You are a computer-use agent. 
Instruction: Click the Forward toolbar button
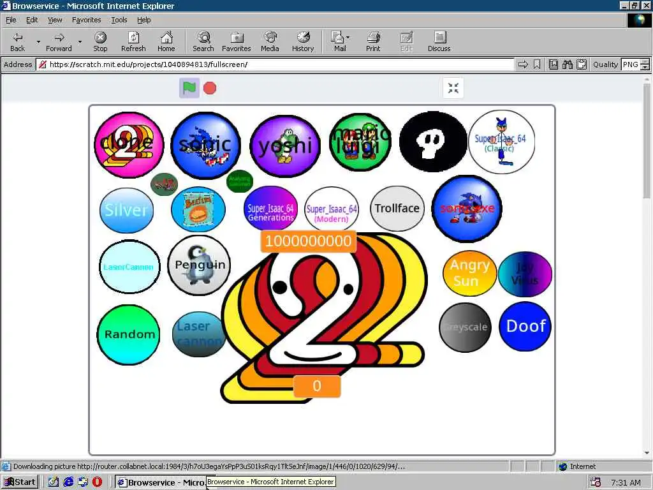59,41
